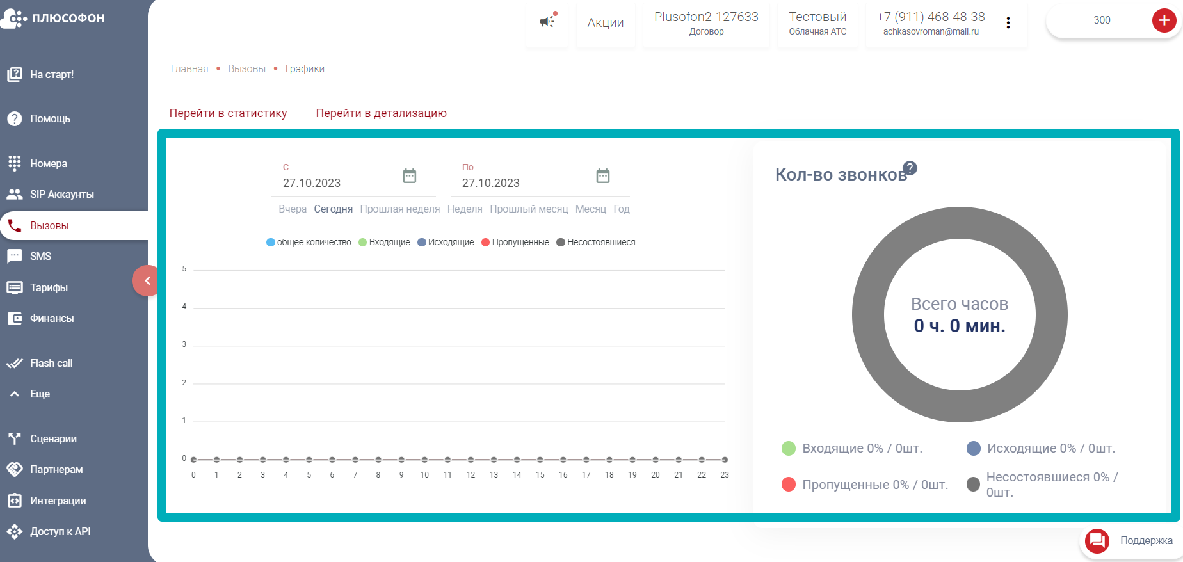Image resolution: width=1183 pixels, height=562 pixels.
Task: Click the balance value 300
Action: click(1102, 20)
